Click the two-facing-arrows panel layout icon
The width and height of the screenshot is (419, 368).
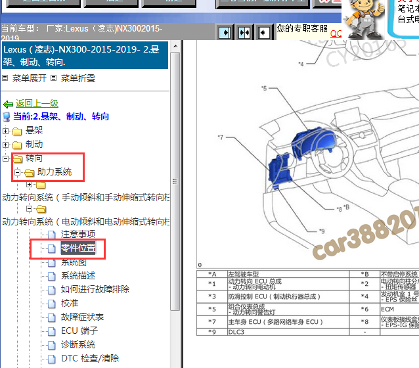tap(244, 33)
